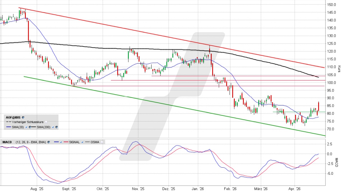The height and width of the screenshot is (193, 344).
Task: Click the -5.0 MACD axis value
Action: tap(330, 174)
